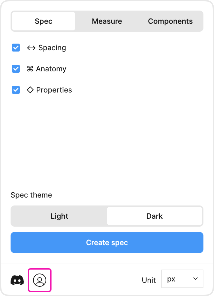Switch to the Measure tab

tap(107, 21)
